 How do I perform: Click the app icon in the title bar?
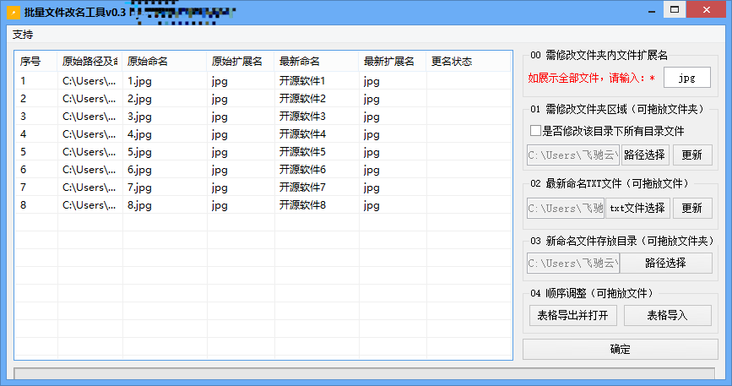(x=13, y=12)
